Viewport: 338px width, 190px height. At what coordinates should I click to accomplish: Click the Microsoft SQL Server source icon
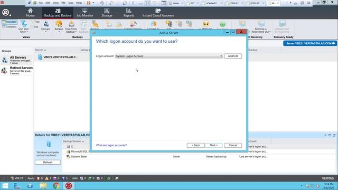[x=68, y=151]
